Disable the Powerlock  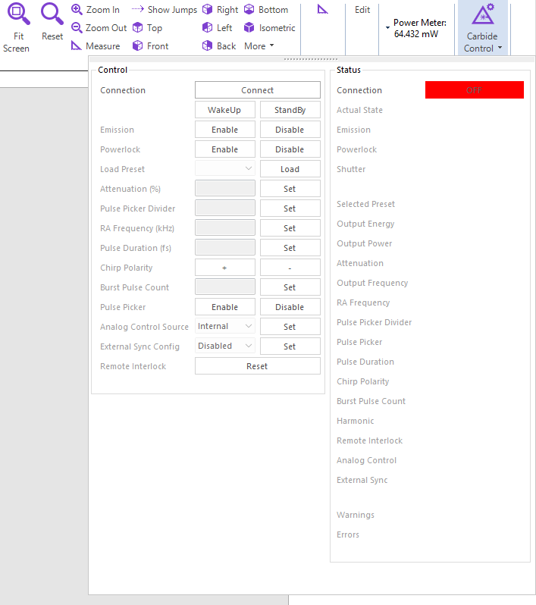click(x=290, y=149)
